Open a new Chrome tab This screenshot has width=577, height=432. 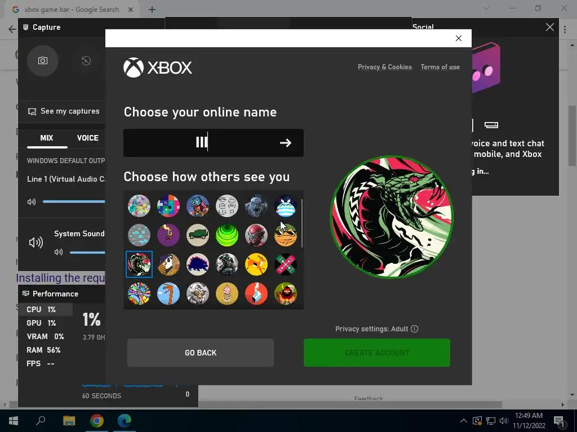click(x=152, y=10)
